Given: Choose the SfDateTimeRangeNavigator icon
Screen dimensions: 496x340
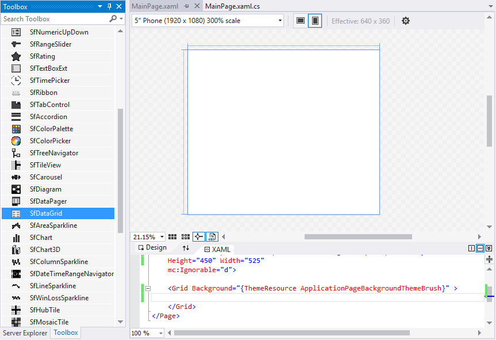Looking at the screenshot, I should point(16,274).
